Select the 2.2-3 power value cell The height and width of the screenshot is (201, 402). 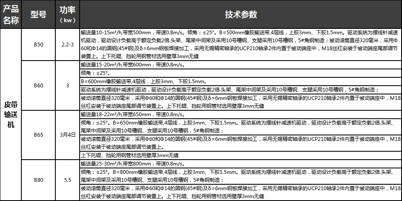67,44
